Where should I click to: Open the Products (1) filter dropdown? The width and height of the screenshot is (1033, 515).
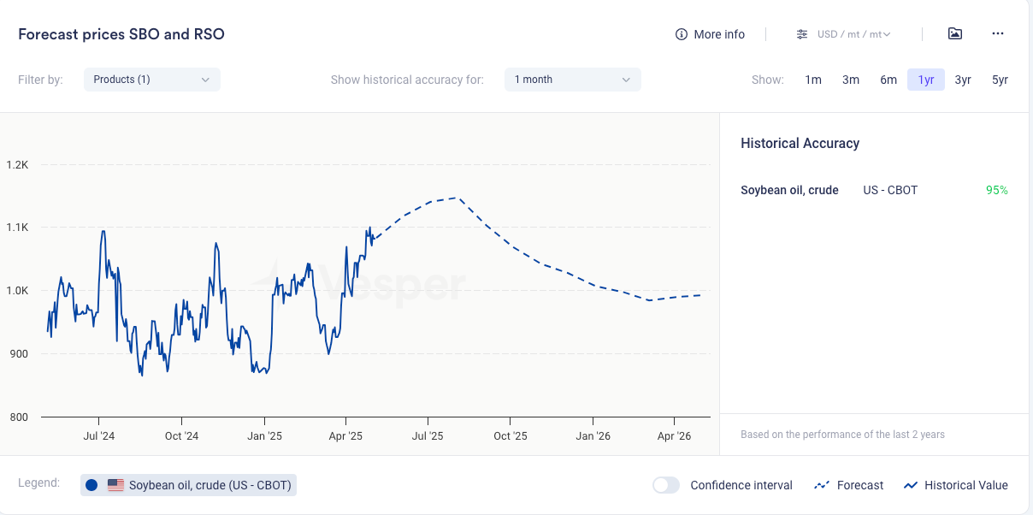[152, 80]
